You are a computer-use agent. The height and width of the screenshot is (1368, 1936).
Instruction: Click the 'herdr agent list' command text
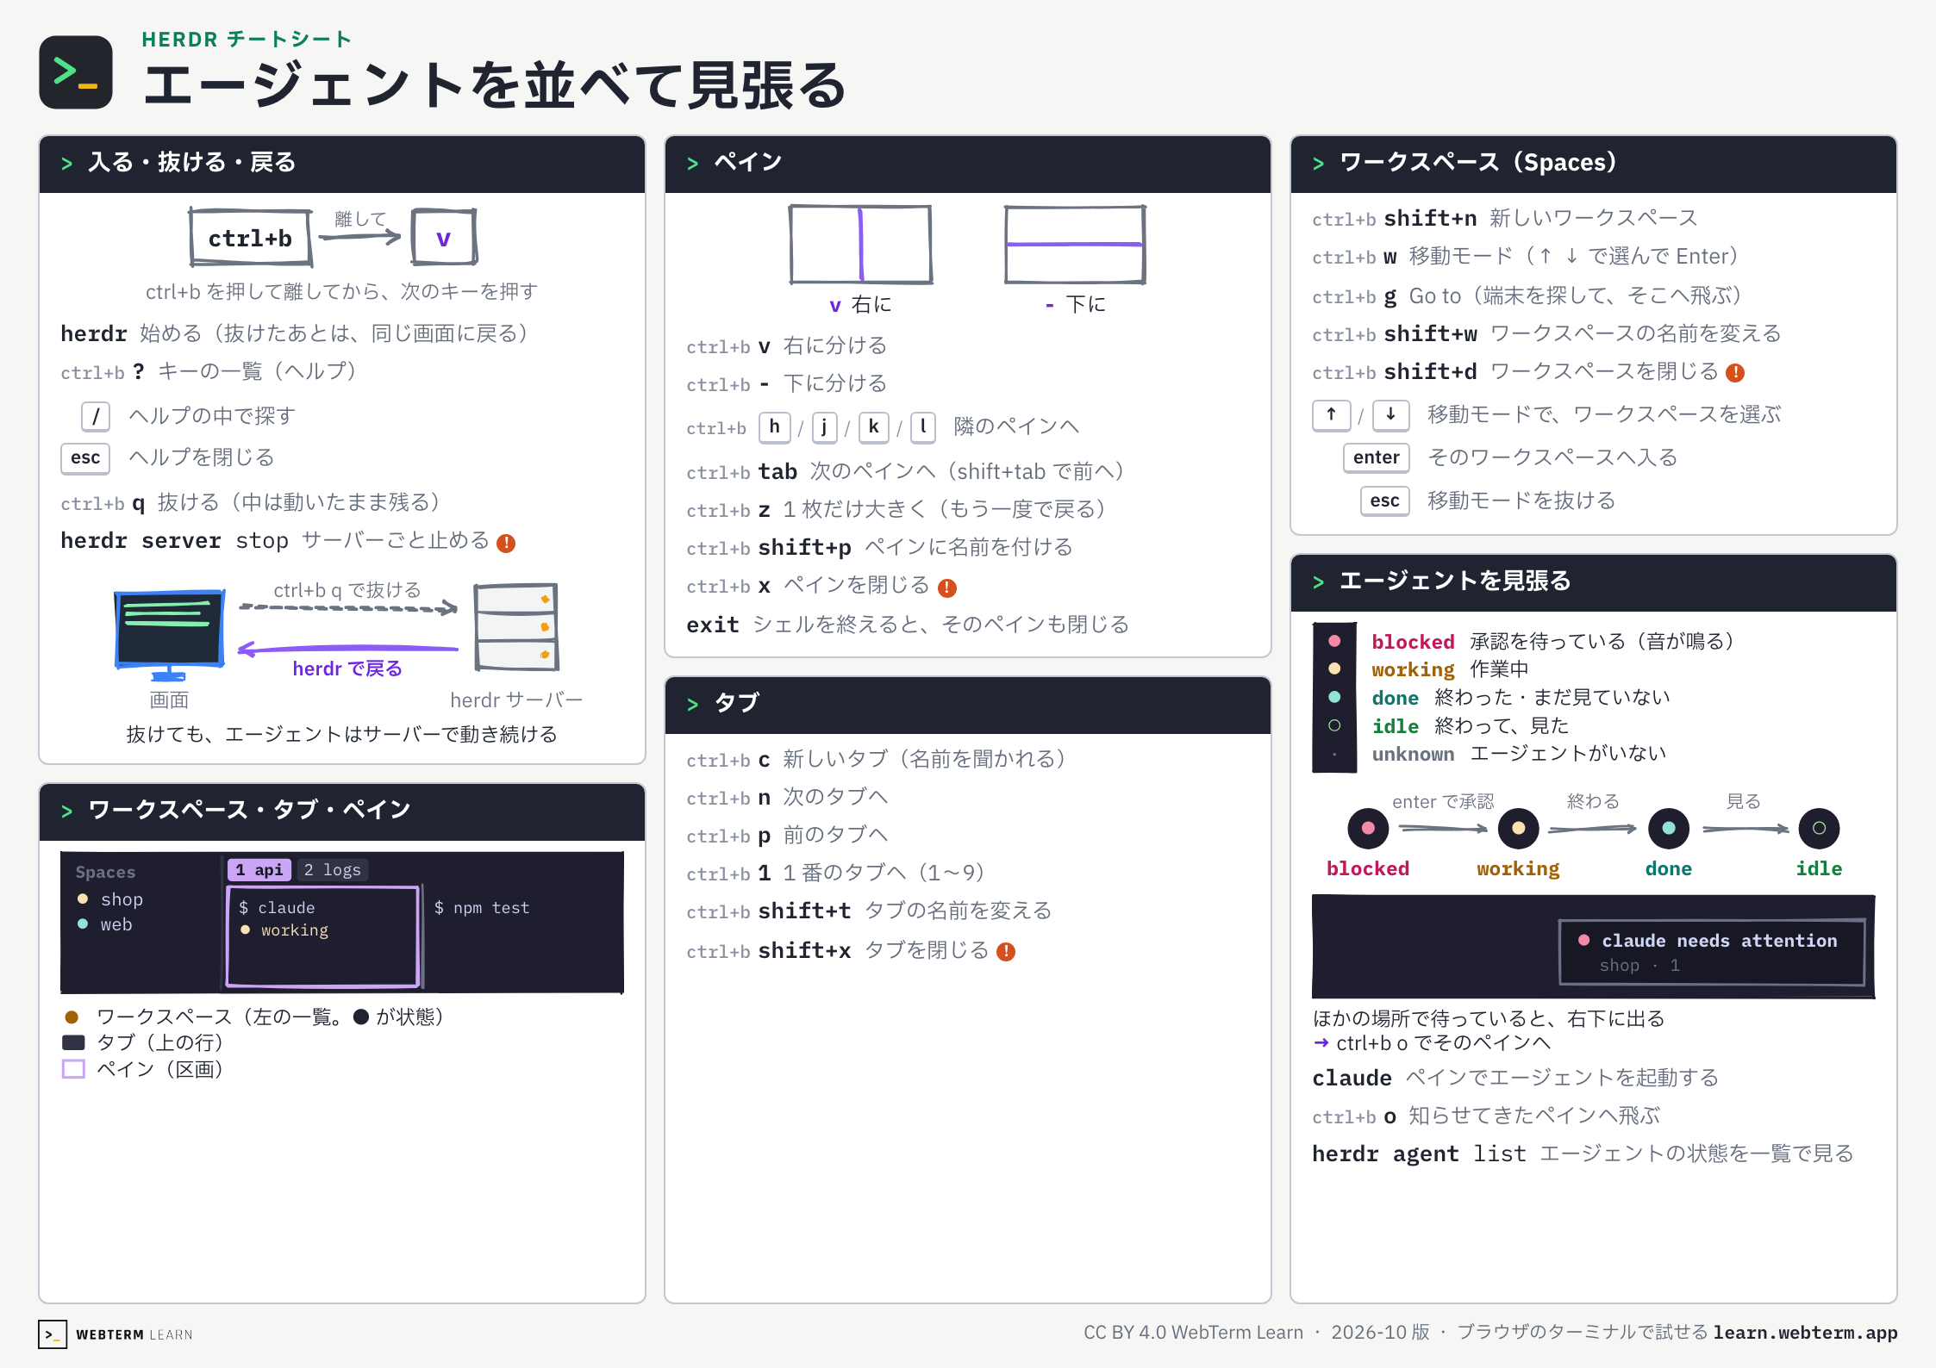1419,1153
